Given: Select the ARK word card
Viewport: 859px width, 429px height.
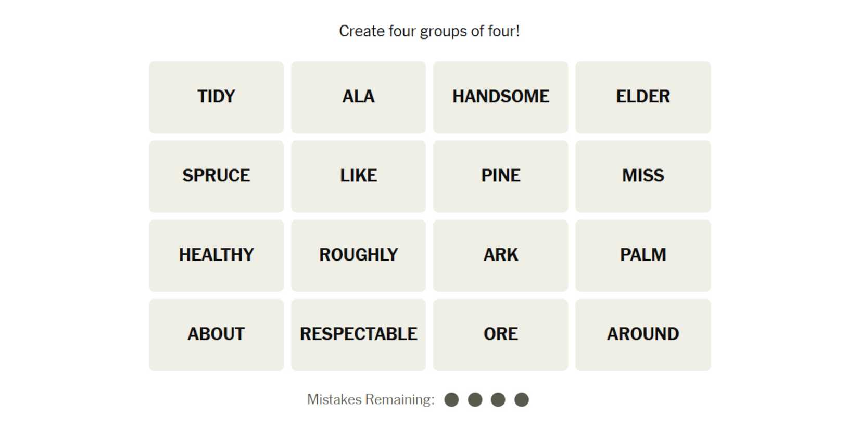Looking at the screenshot, I should [x=500, y=255].
